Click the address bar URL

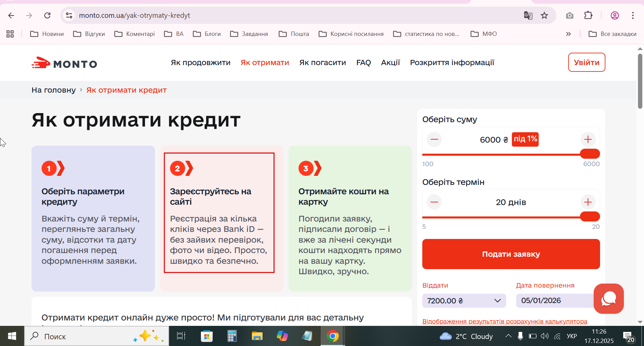[x=135, y=15]
